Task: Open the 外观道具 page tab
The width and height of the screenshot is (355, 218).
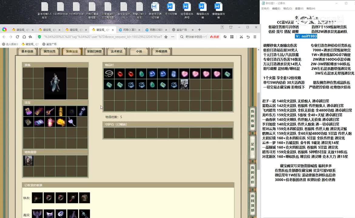Action: 161,51
